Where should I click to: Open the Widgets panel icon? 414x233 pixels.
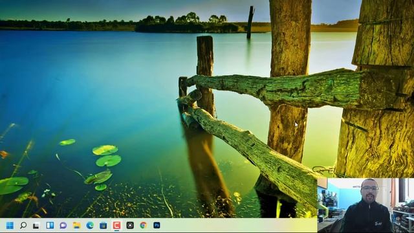[50, 225]
